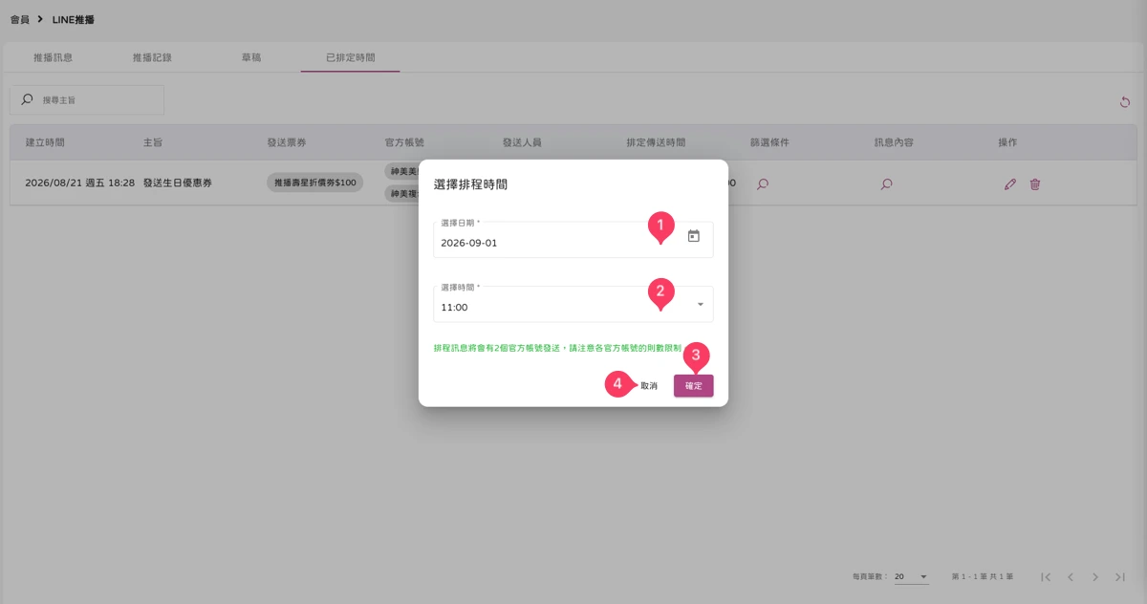Open the calendar picker icon
1147x604 pixels.
click(x=694, y=236)
